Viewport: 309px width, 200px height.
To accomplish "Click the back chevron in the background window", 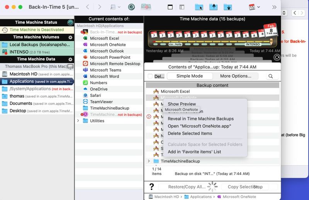I will click(295, 13).
